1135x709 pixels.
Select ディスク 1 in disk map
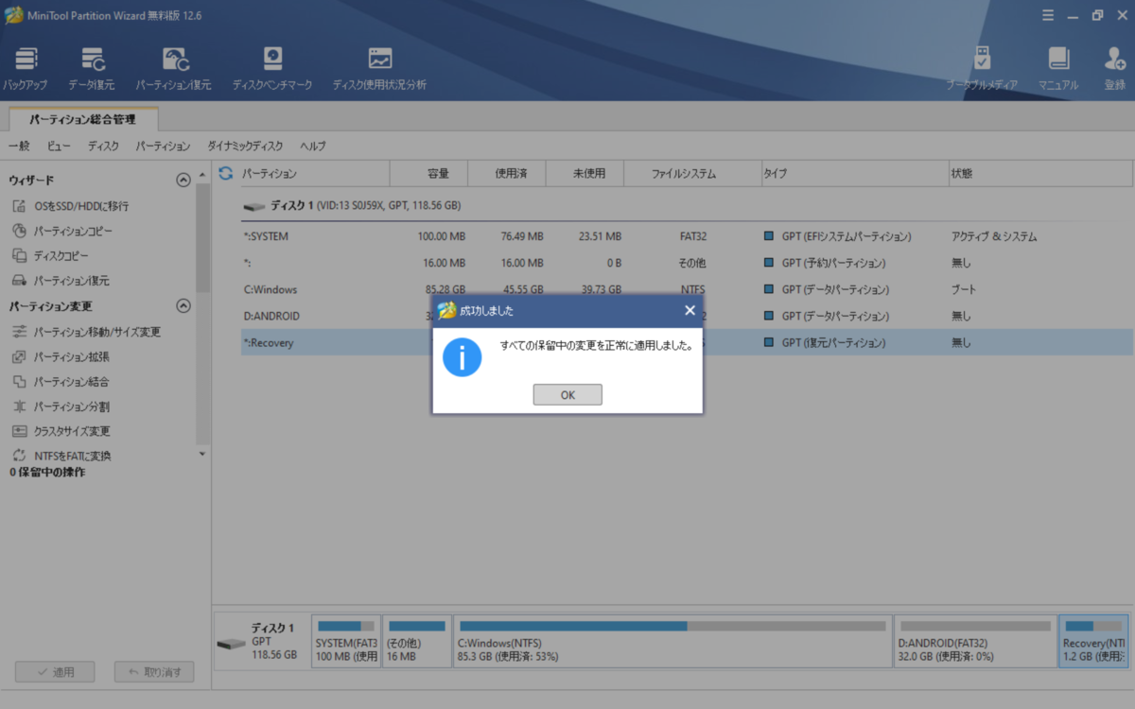[261, 641]
